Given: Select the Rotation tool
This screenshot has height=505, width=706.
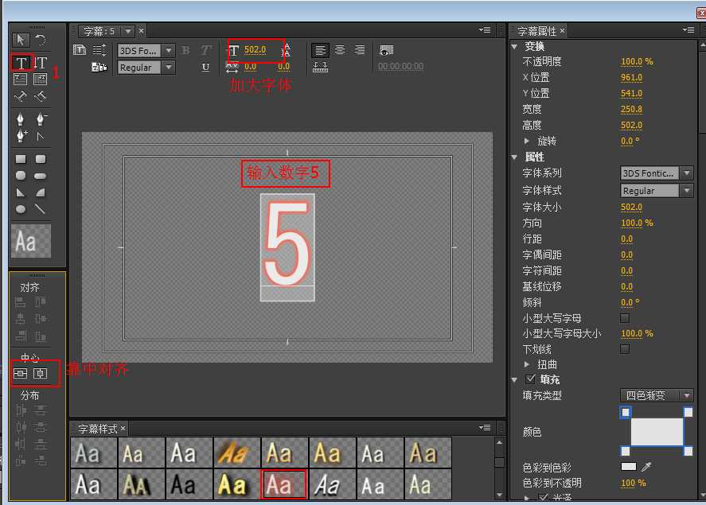Looking at the screenshot, I should (41, 40).
